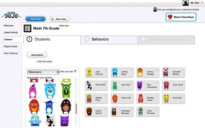Viewport: 205px width, 128px height.
Task: Remove Kenneth Barlow using his x button
Action: point(183,70)
